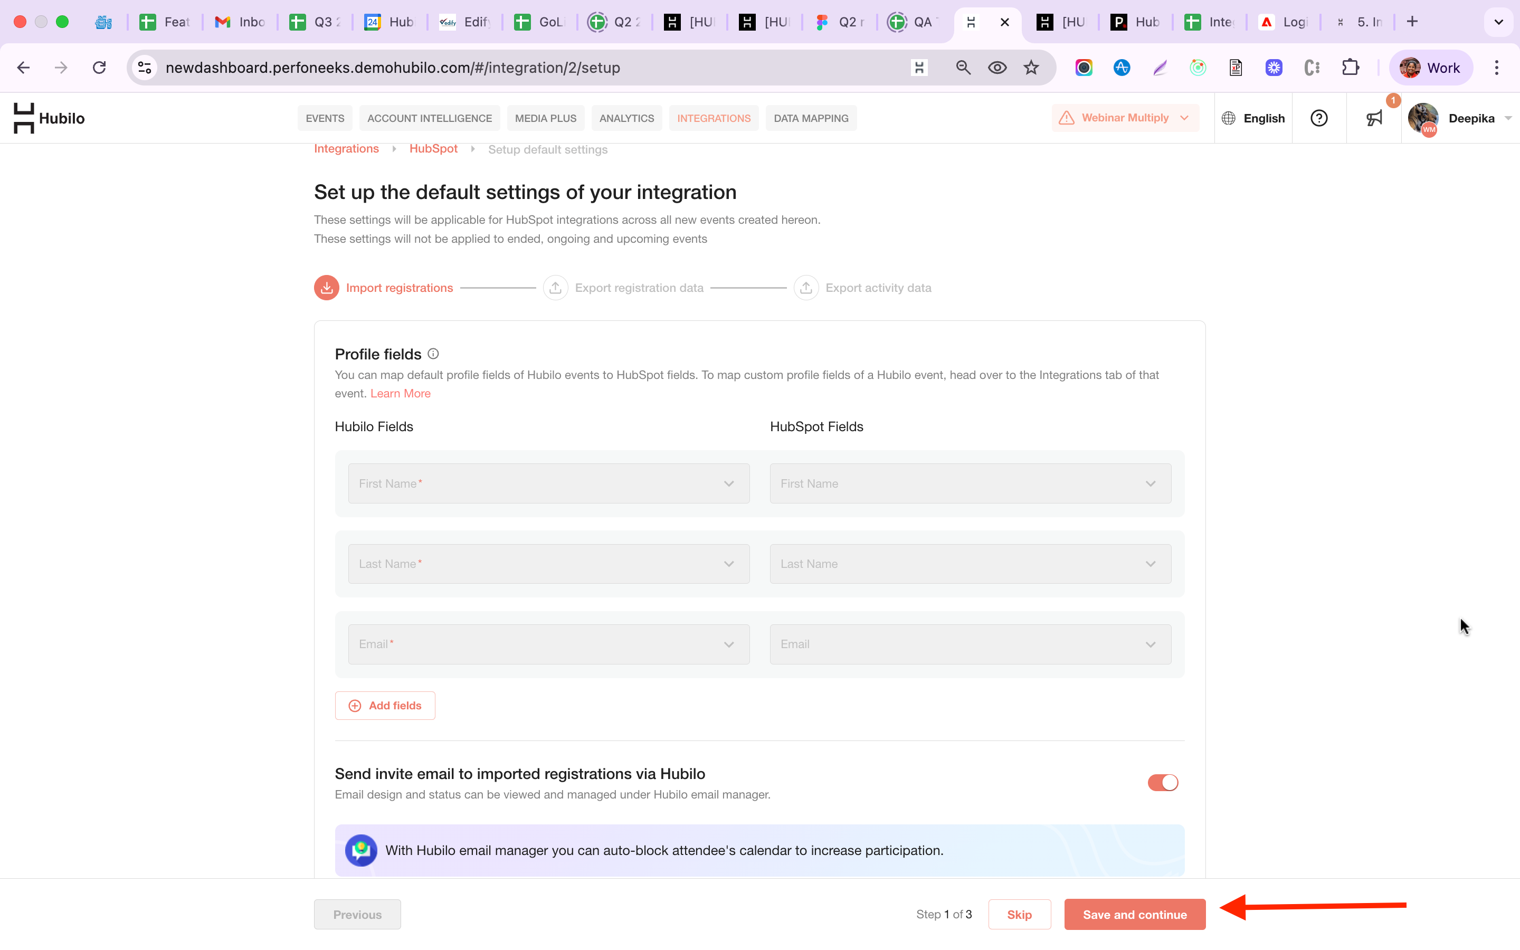Click the Add fields button
This screenshot has width=1520, height=950.
click(x=385, y=706)
